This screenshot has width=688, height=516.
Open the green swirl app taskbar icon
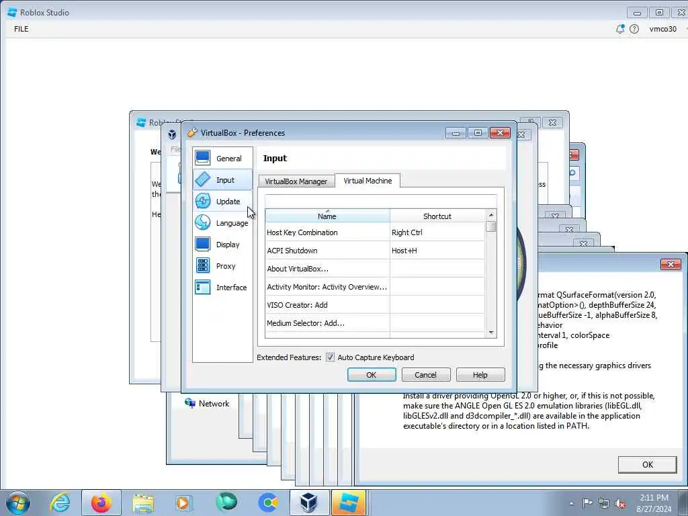(226, 502)
